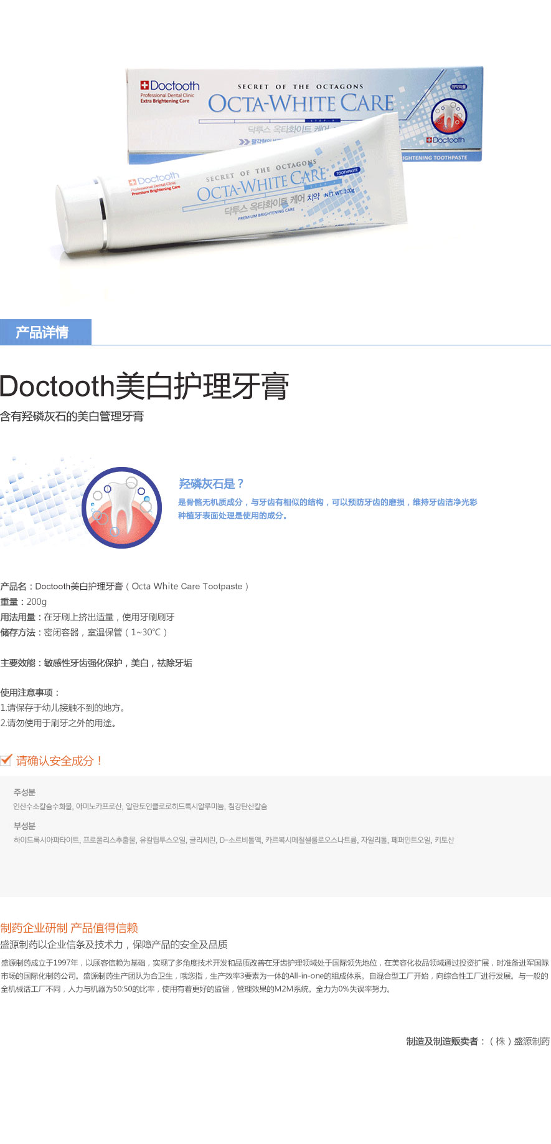Click the 用法用量 usage line
The height and width of the screenshot is (1144, 551).
click(x=87, y=617)
